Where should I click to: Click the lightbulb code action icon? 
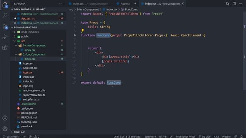tap(83, 30)
